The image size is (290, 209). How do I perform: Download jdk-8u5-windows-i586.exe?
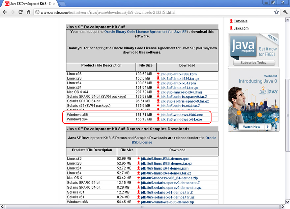click(182, 115)
